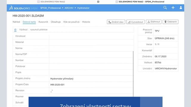Click the Hydromotor breadcrumb
Viewport: 191px width, 107px height.
(83, 8)
